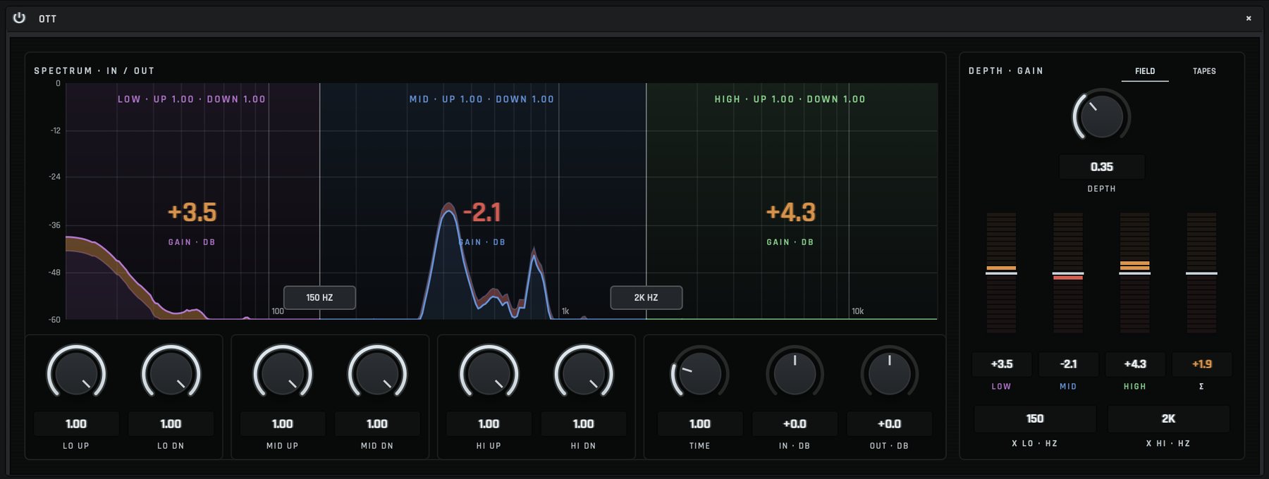Click the HIGH UP 1.00 DOWN 1.00 header
This screenshot has height=479, width=1269.
790,99
